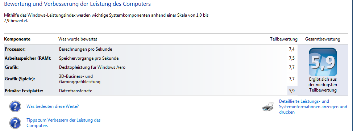Click the 'Gesamtbewertung' column header

(323, 39)
